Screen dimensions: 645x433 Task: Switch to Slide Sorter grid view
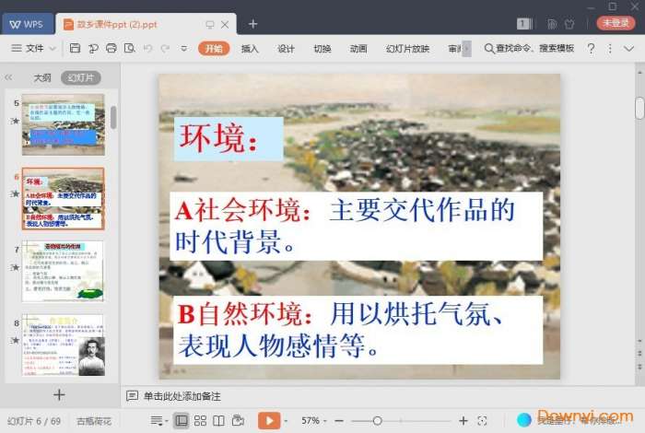(x=200, y=420)
